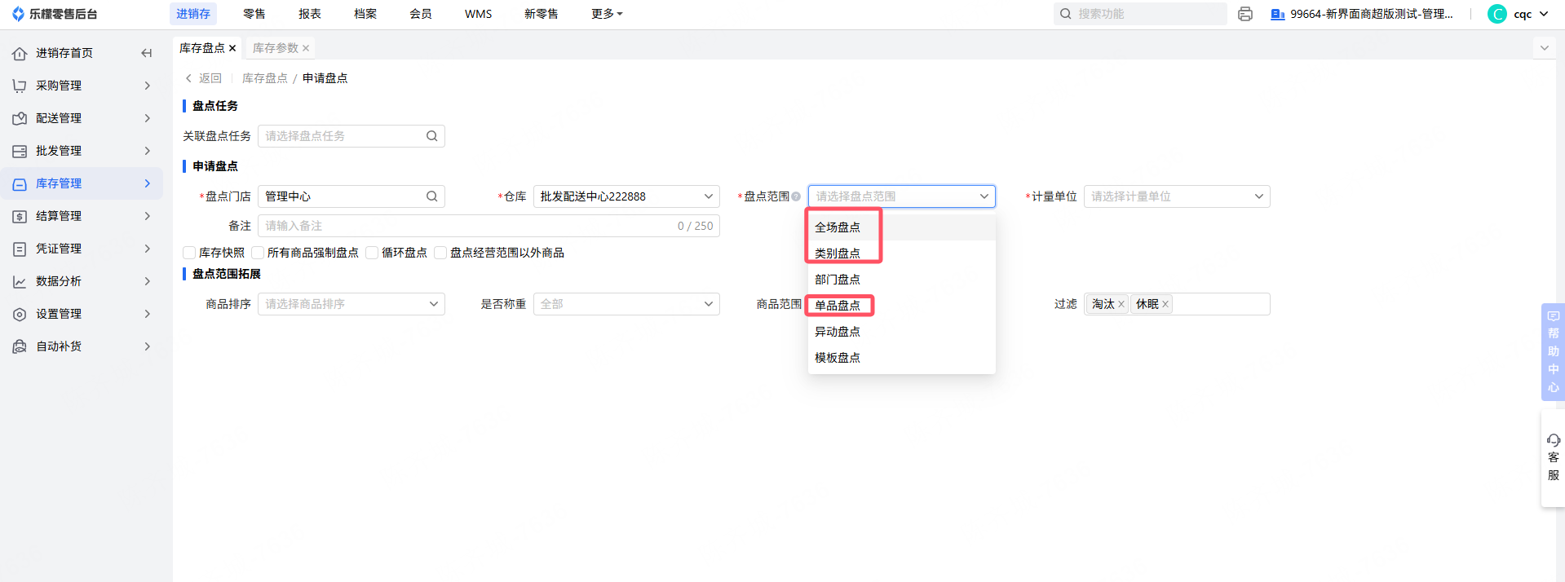Click search icon in 关联盘点任务 field
This screenshot has width=1565, height=582.
pos(431,136)
